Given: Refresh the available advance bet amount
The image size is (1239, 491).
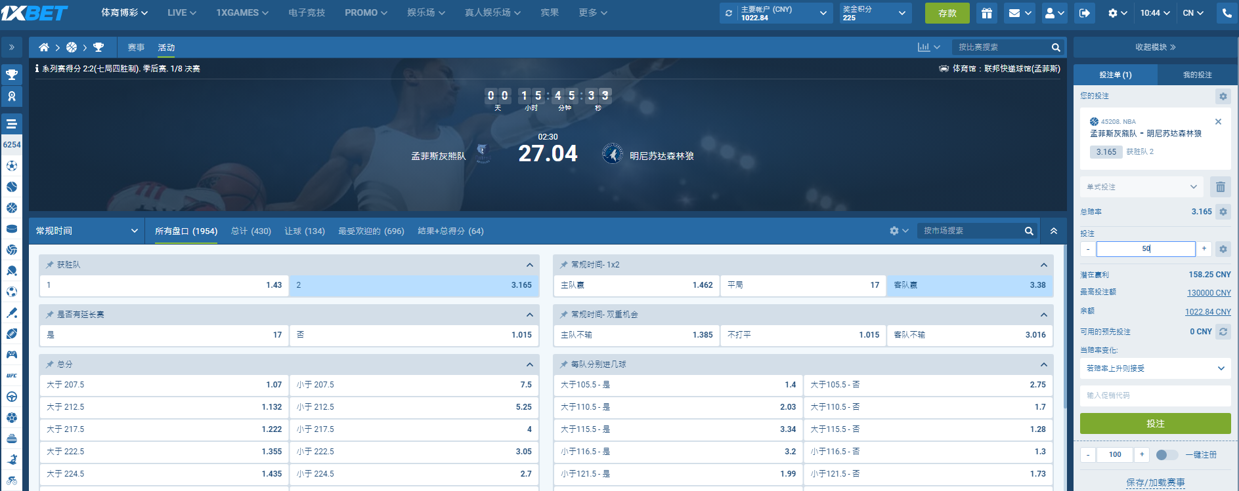Looking at the screenshot, I should coord(1223,332).
